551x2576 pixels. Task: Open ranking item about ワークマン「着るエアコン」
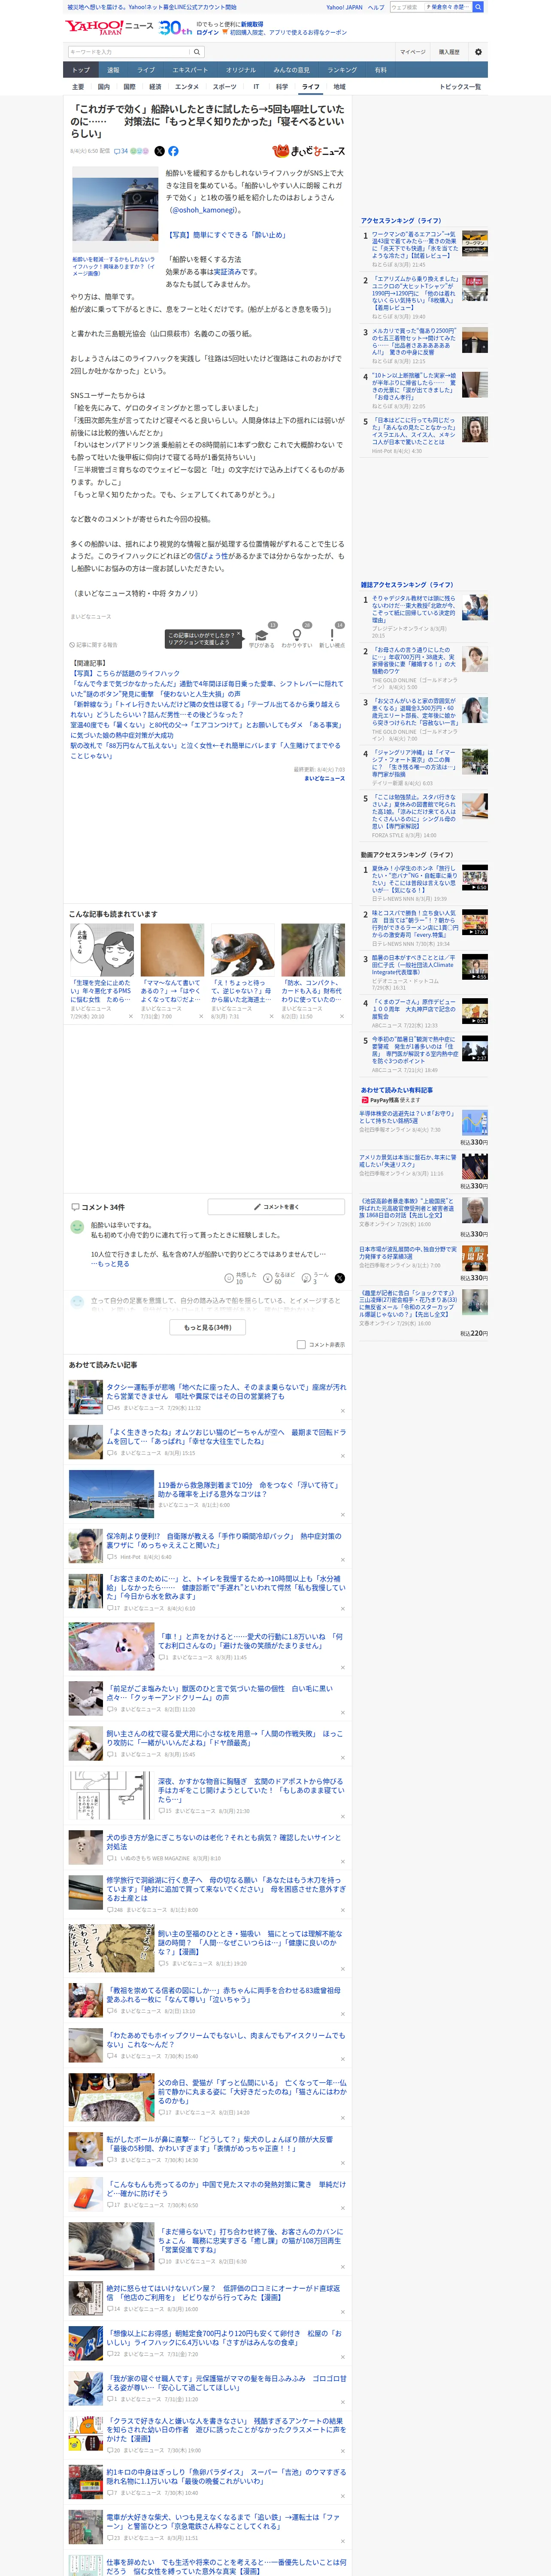tap(414, 246)
